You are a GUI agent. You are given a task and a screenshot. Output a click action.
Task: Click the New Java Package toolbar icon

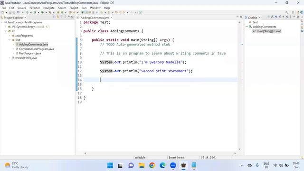[58, 12]
